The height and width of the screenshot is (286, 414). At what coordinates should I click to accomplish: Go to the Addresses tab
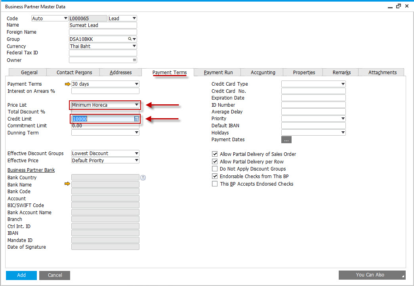[121, 73]
